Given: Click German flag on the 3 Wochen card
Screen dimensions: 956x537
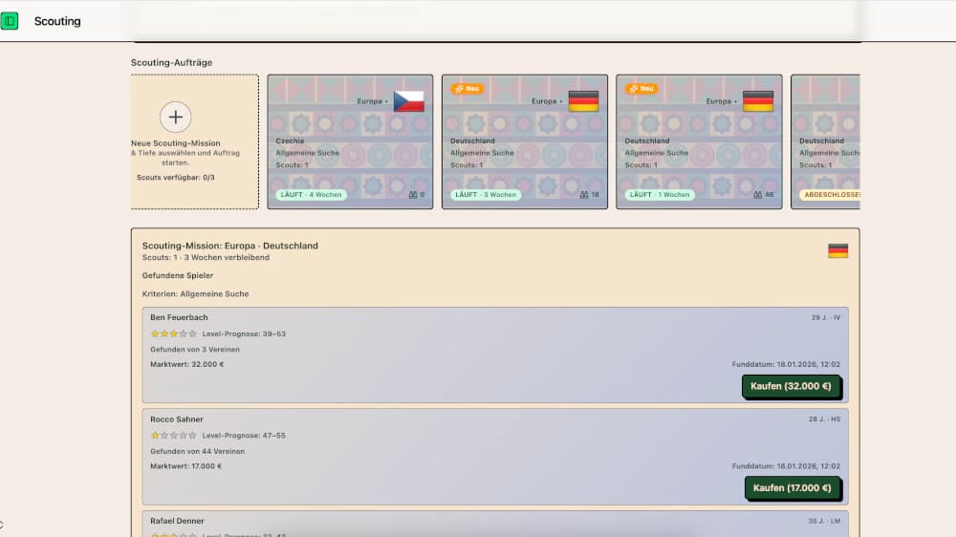Looking at the screenshot, I should click(x=583, y=101).
